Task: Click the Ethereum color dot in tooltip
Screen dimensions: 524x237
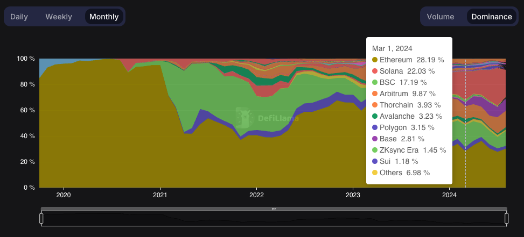Action: point(375,60)
